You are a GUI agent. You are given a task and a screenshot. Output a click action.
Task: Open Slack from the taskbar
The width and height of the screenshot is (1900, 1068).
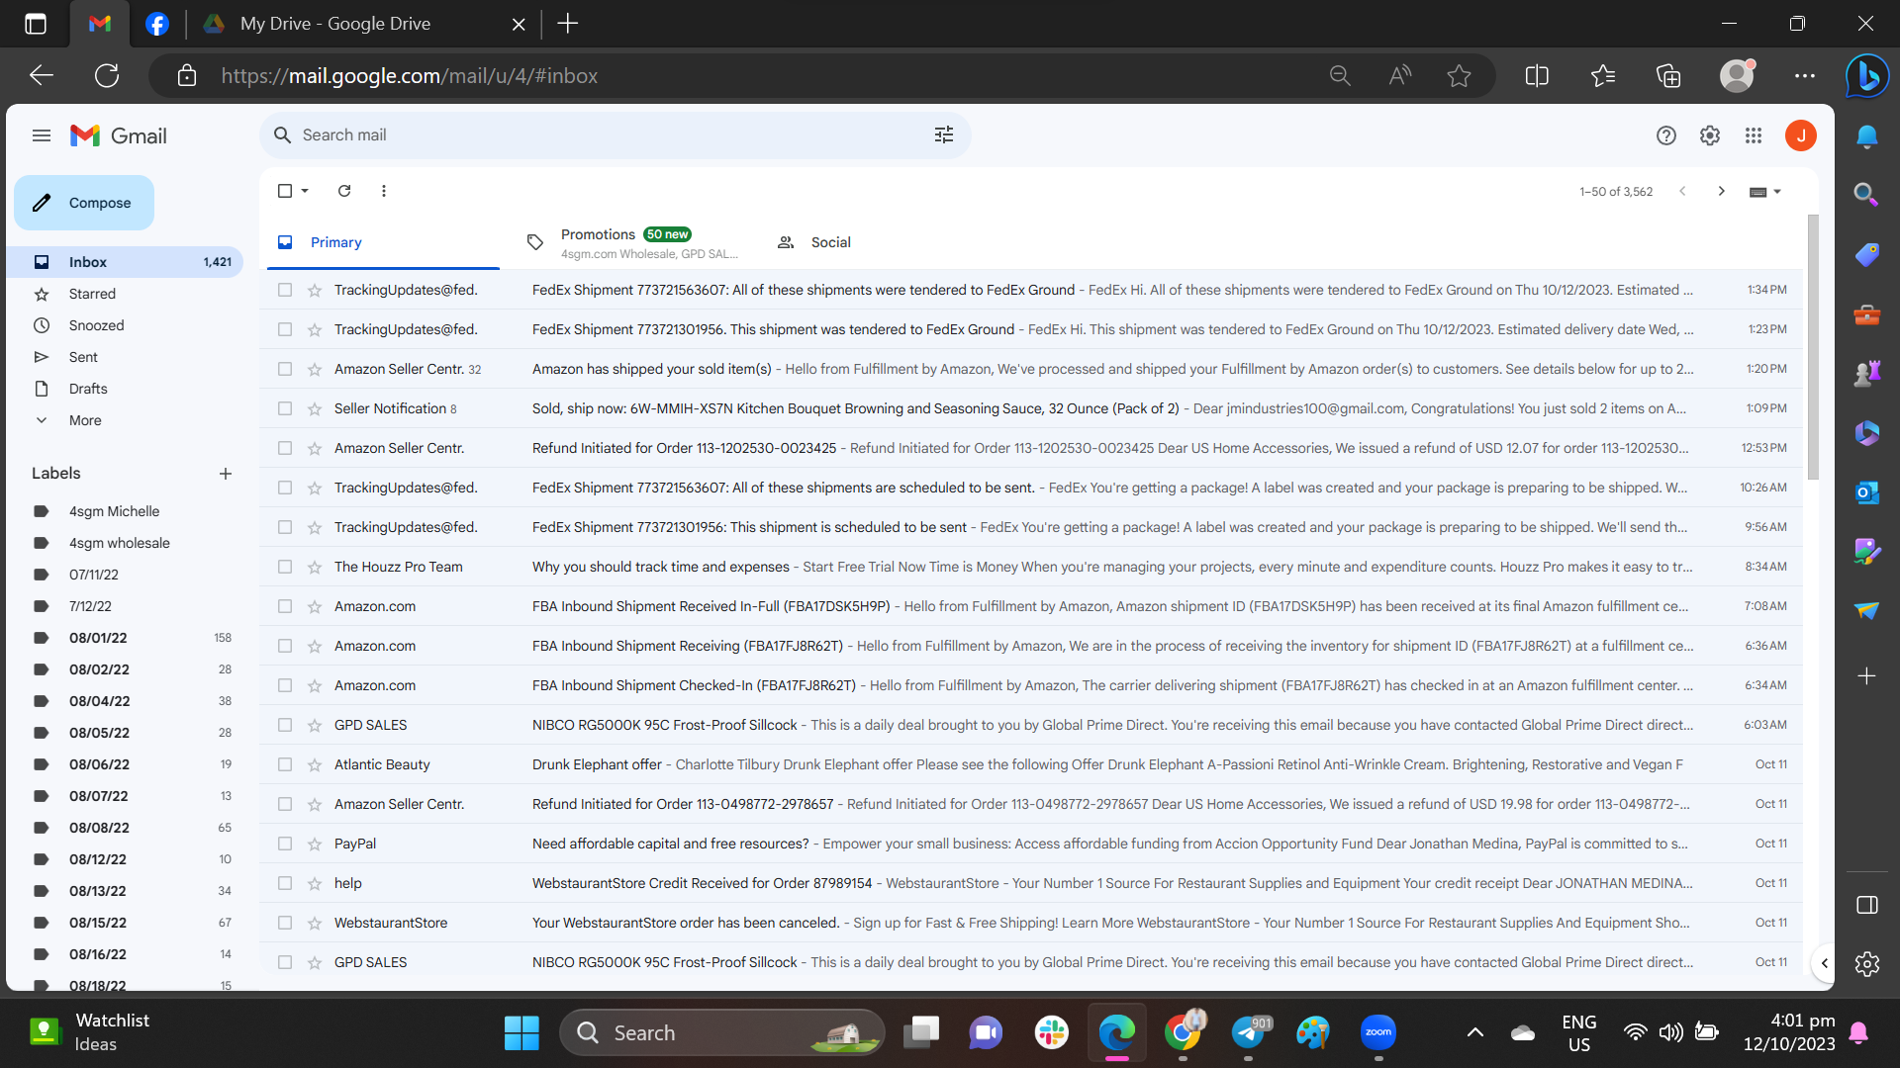click(1051, 1032)
